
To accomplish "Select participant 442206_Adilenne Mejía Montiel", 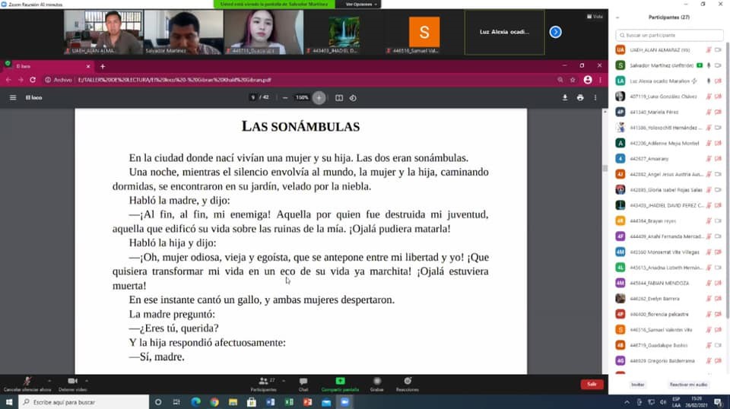I will coord(669,144).
